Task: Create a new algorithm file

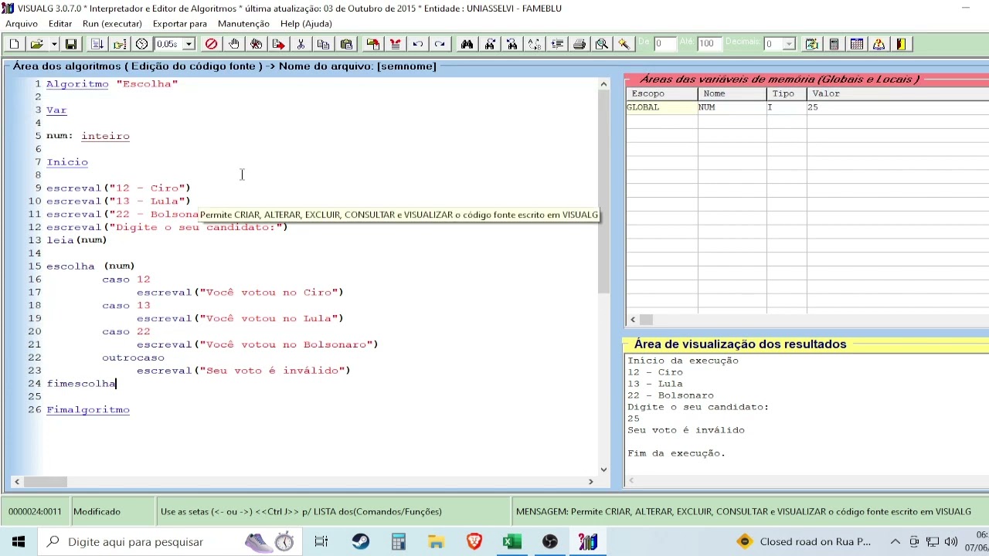Action: [x=14, y=44]
